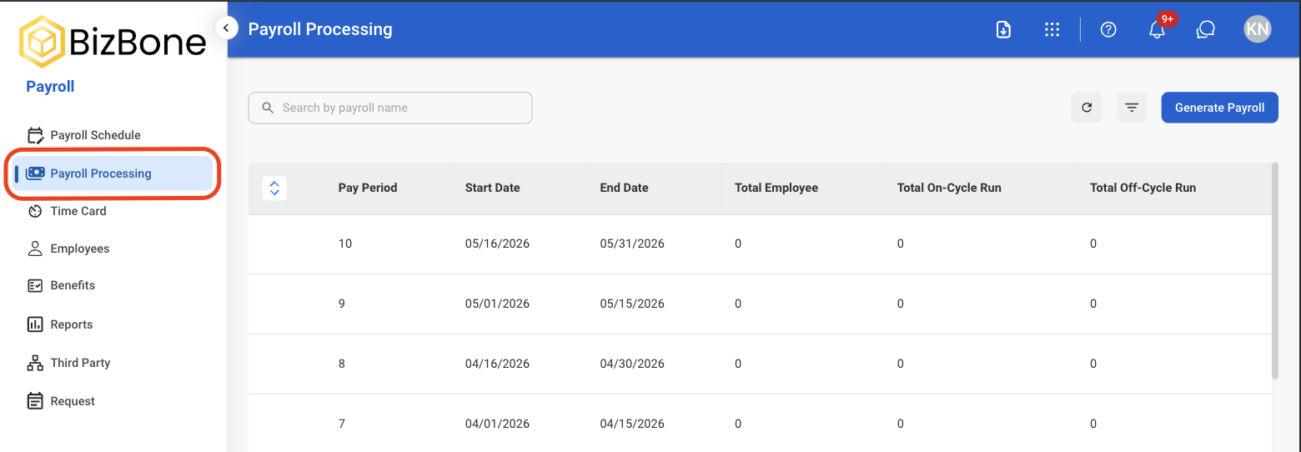Open the KN user avatar menu
Viewport: 1301px width, 452px height.
tap(1258, 29)
